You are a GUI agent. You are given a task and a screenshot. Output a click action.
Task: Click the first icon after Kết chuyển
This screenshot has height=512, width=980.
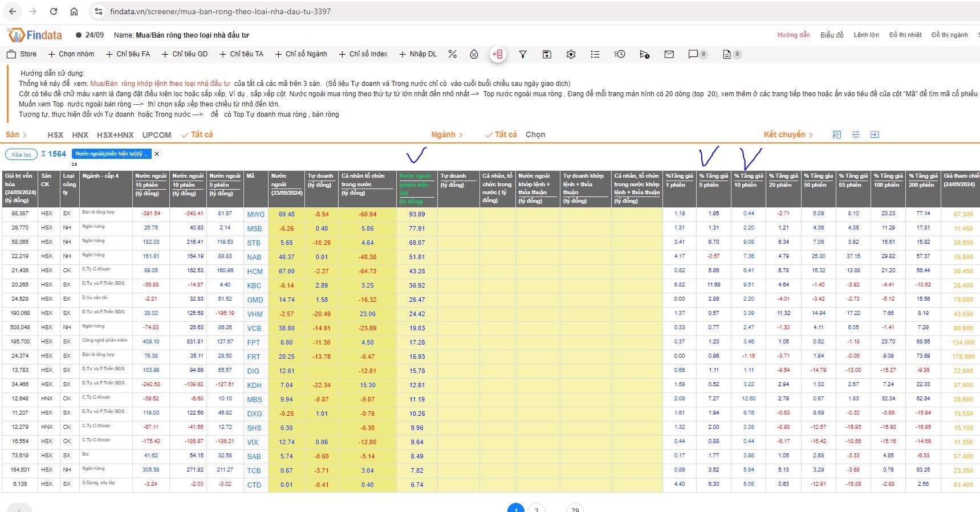837,134
